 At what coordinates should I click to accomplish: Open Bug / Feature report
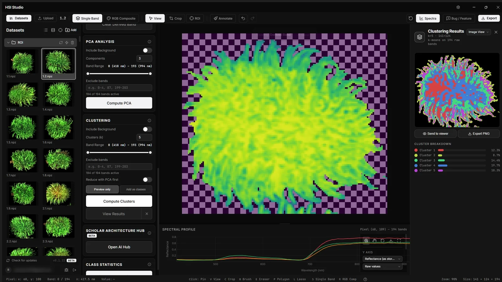[x=459, y=18]
